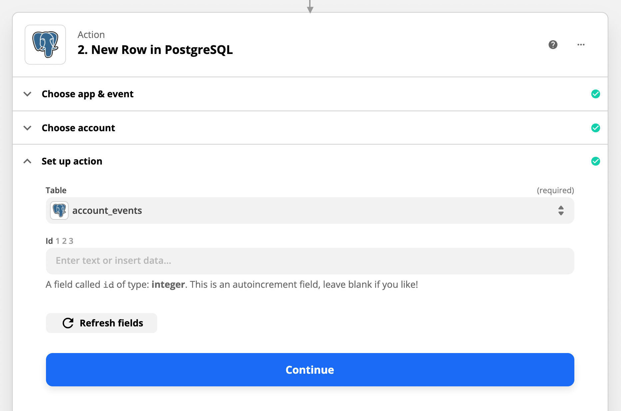Click the Action label above the title

pyautogui.click(x=91, y=35)
